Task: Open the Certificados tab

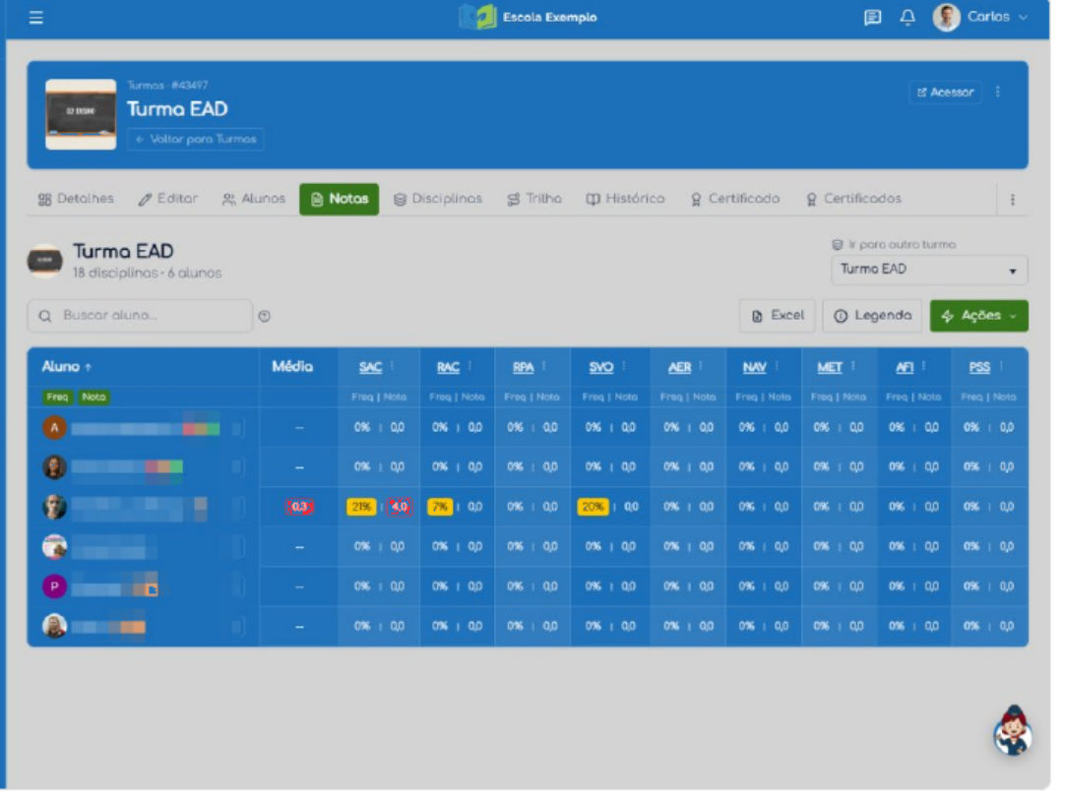Action: [853, 199]
